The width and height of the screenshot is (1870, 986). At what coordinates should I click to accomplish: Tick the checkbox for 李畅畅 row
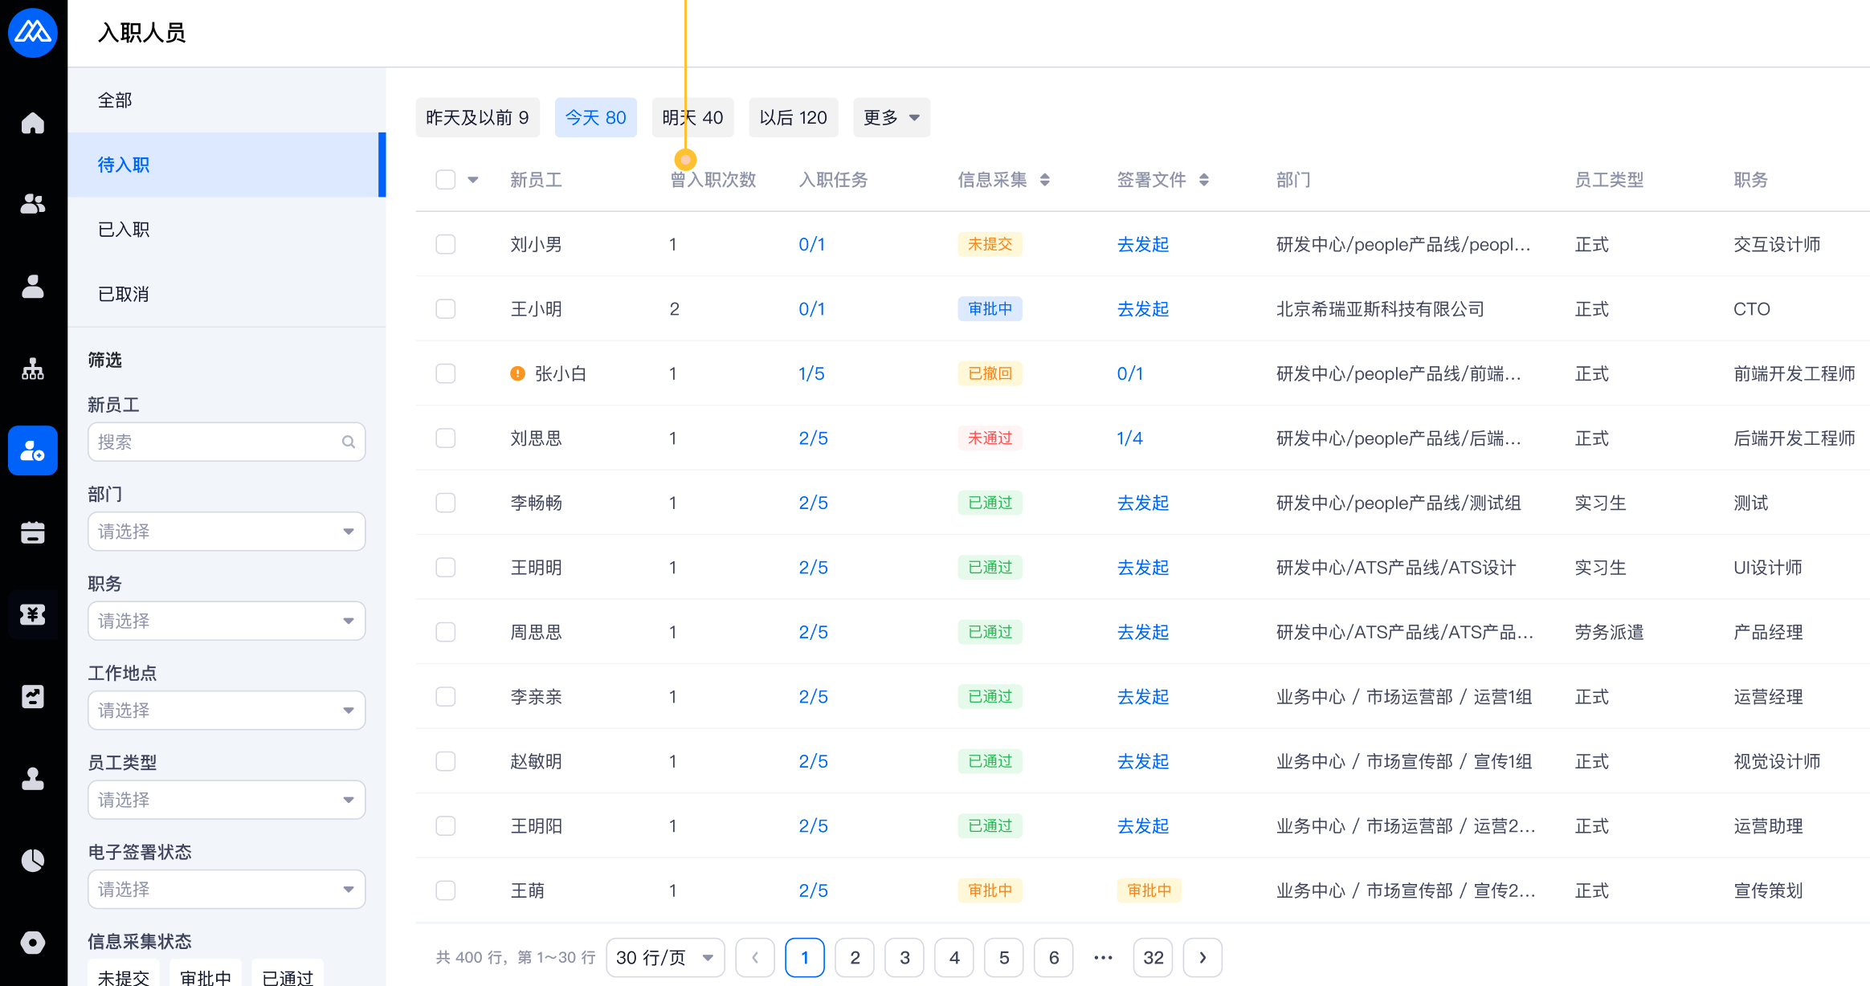[446, 503]
